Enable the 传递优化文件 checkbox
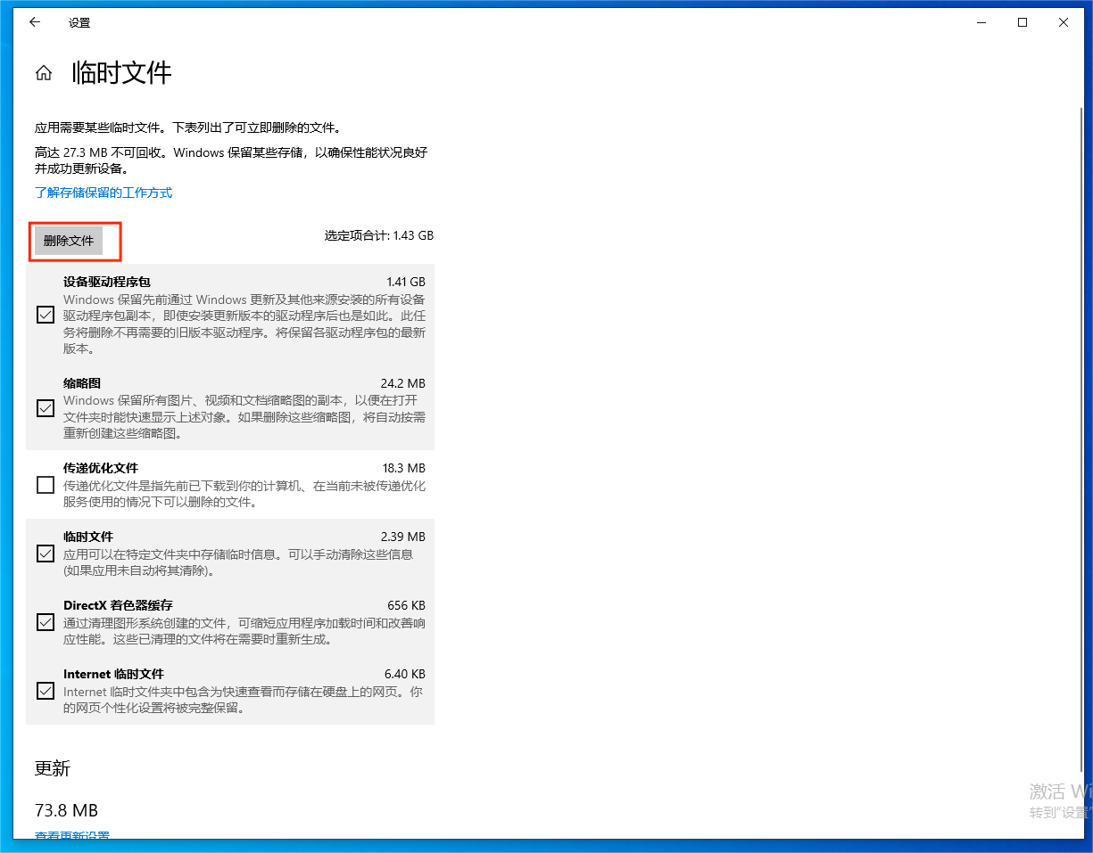This screenshot has width=1093, height=853. (45, 484)
